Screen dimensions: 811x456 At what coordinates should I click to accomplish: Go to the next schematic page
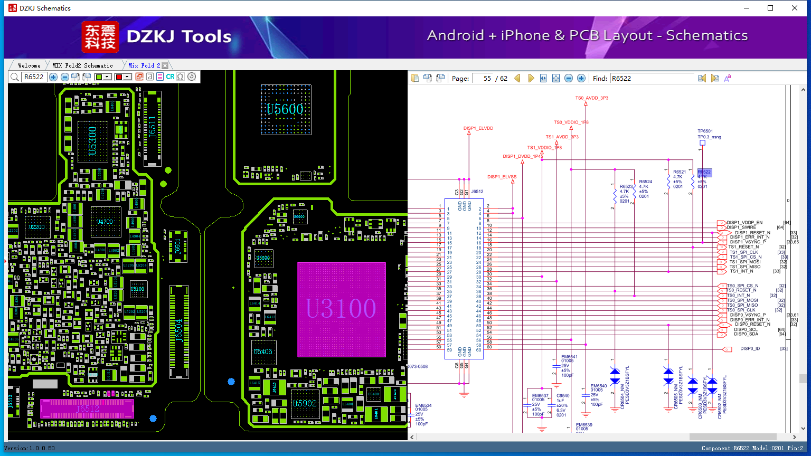(x=531, y=78)
